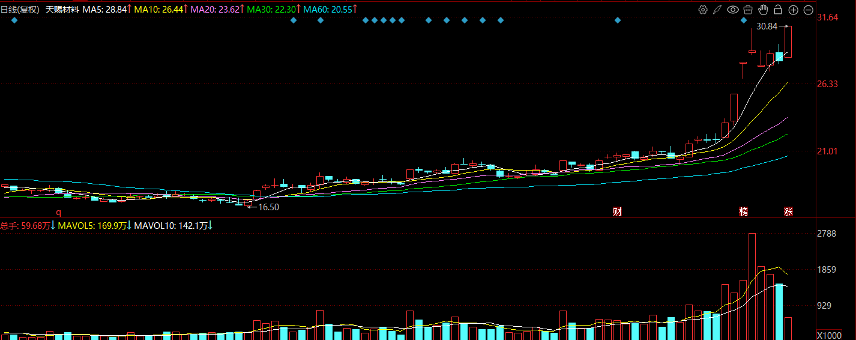Click the X1000 volume unit label
Screen dimensions: 856x340
pos(830,335)
